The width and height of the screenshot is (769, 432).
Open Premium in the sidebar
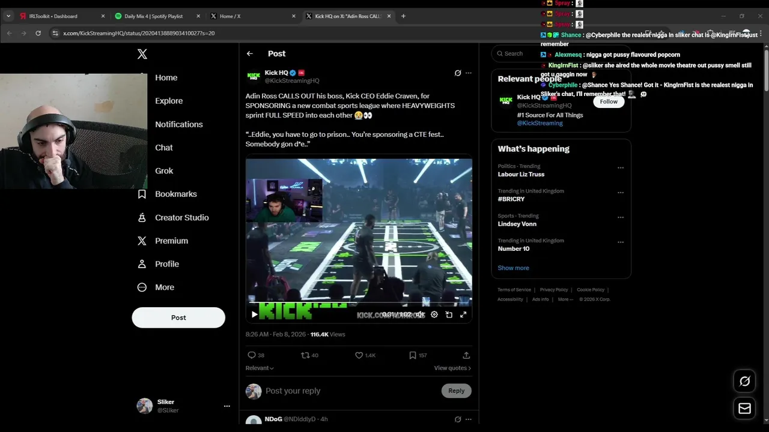[163, 241]
